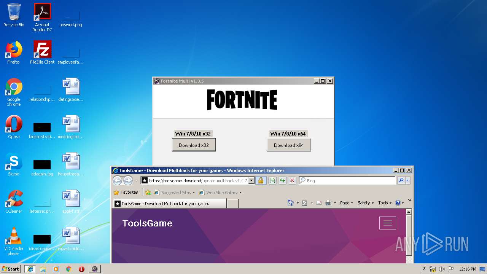Click the Start button

pos(10,269)
